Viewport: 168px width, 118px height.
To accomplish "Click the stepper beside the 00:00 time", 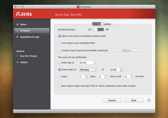I will tap(95, 63).
